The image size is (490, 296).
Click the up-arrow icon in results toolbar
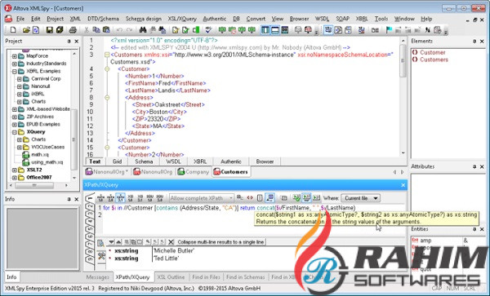(118, 241)
